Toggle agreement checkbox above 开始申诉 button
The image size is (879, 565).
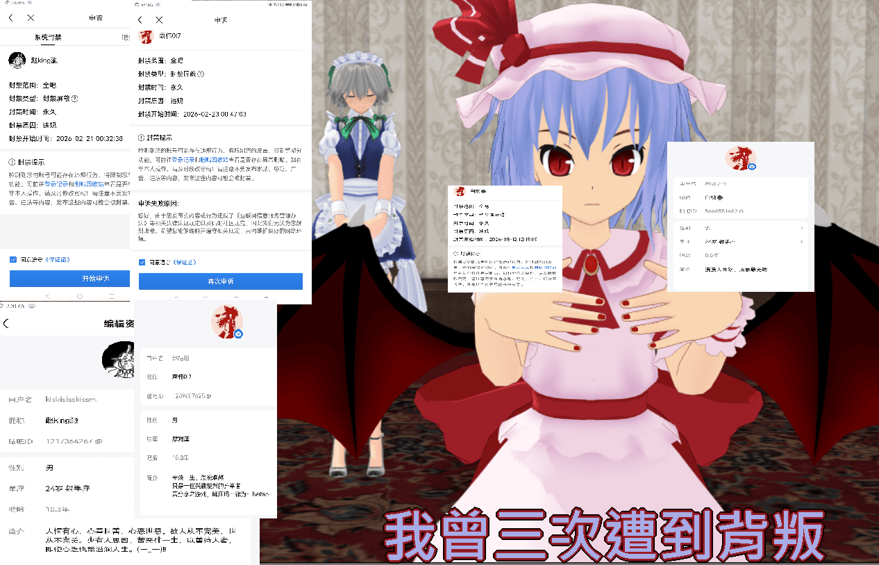click(x=13, y=259)
